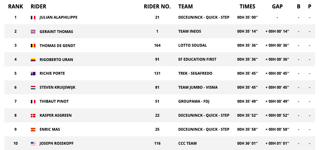The height and width of the screenshot is (150, 319).
Task: Click the CCC TEAM team name
Action: pyautogui.click(x=187, y=143)
